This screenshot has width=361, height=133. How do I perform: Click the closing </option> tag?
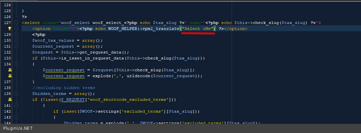pyautogui.click(x=236, y=29)
